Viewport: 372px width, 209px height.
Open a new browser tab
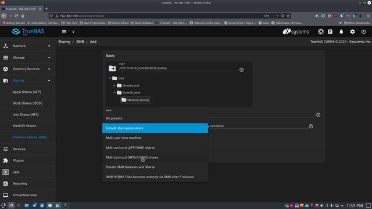tap(46, 9)
